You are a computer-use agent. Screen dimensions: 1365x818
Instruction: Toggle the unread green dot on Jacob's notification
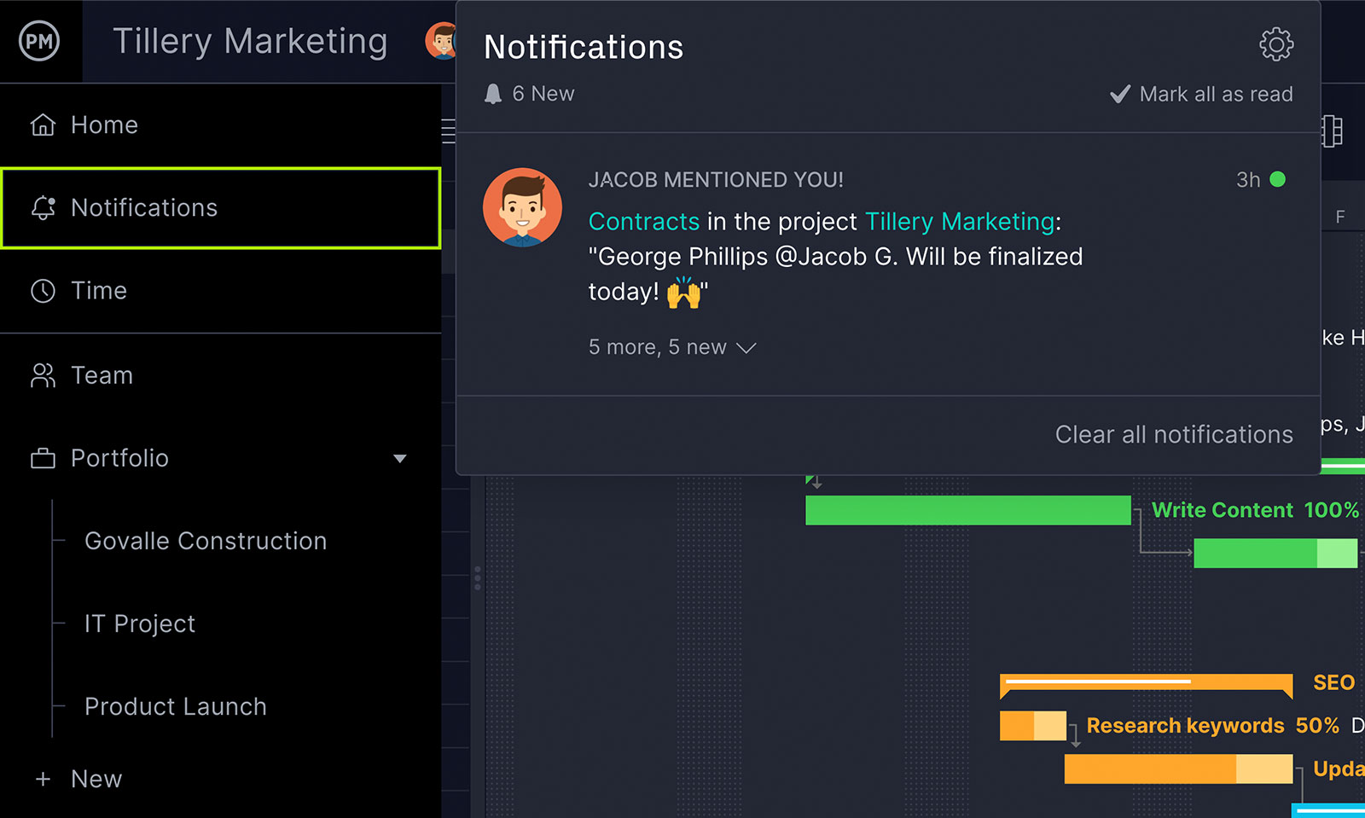tap(1278, 179)
